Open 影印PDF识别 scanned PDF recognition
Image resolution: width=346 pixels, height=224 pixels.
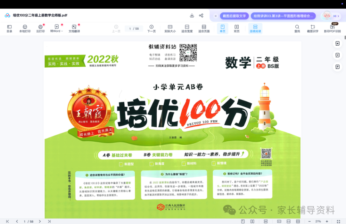point(332,29)
